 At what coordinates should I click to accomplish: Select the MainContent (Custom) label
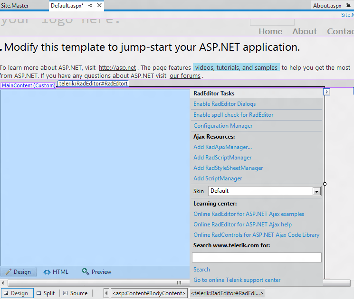point(28,85)
